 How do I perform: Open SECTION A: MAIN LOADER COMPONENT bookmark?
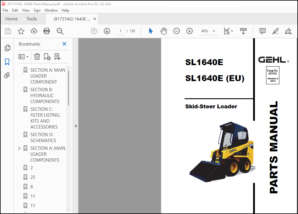tap(48, 76)
